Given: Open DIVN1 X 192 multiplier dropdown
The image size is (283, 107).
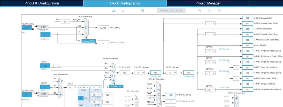Looking at the screenshot, I should pos(84,87).
